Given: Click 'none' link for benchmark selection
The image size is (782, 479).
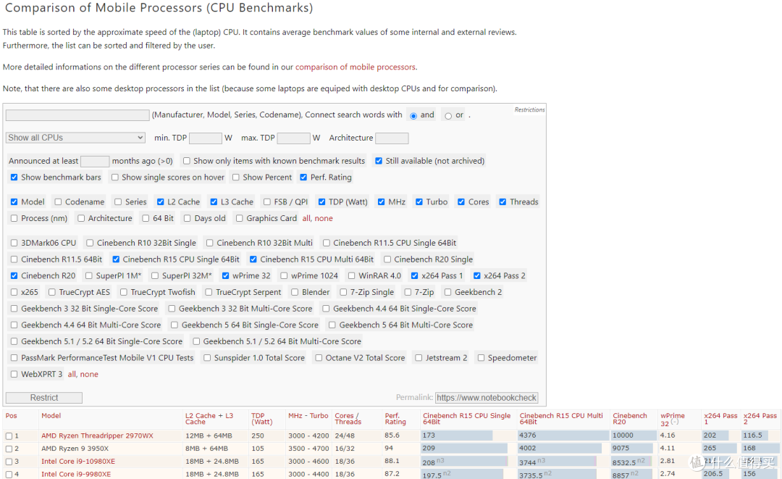Looking at the screenshot, I should [89, 375].
